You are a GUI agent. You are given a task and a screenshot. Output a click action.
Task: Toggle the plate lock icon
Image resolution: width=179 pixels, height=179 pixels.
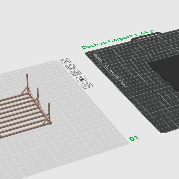(81, 79)
